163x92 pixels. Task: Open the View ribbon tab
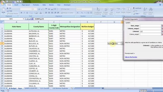[59, 5]
